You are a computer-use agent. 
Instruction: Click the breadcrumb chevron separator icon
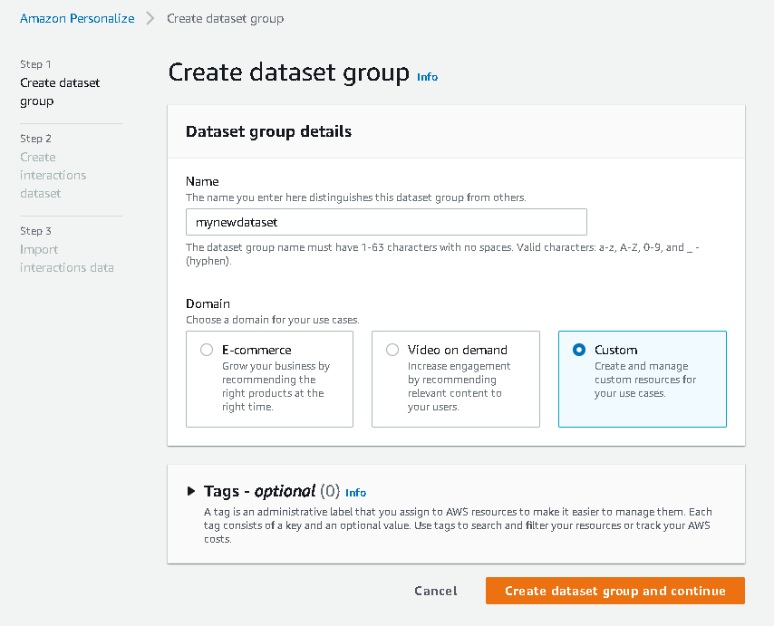[x=150, y=18]
